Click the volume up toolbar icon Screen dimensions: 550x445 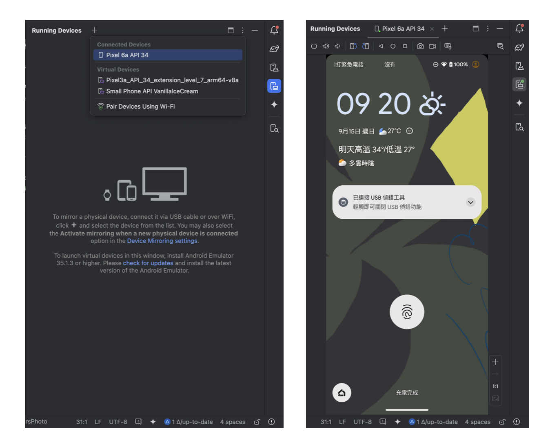[x=326, y=46]
